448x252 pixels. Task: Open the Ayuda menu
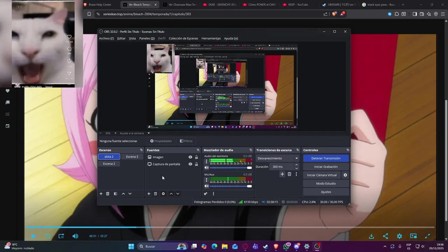pyautogui.click(x=231, y=38)
